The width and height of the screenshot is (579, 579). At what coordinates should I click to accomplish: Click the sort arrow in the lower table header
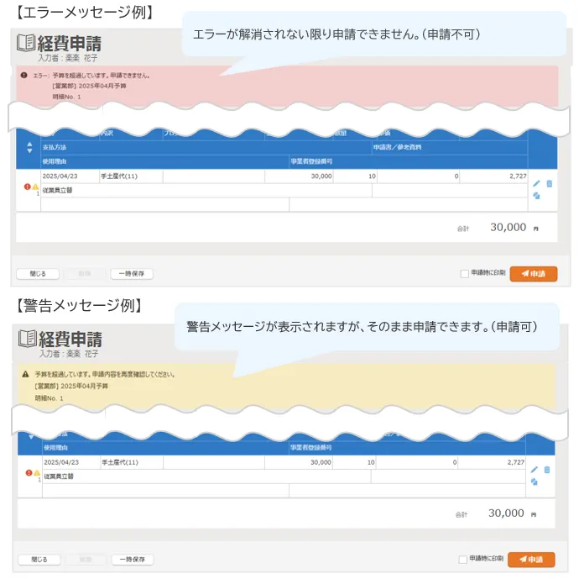pos(30,436)
